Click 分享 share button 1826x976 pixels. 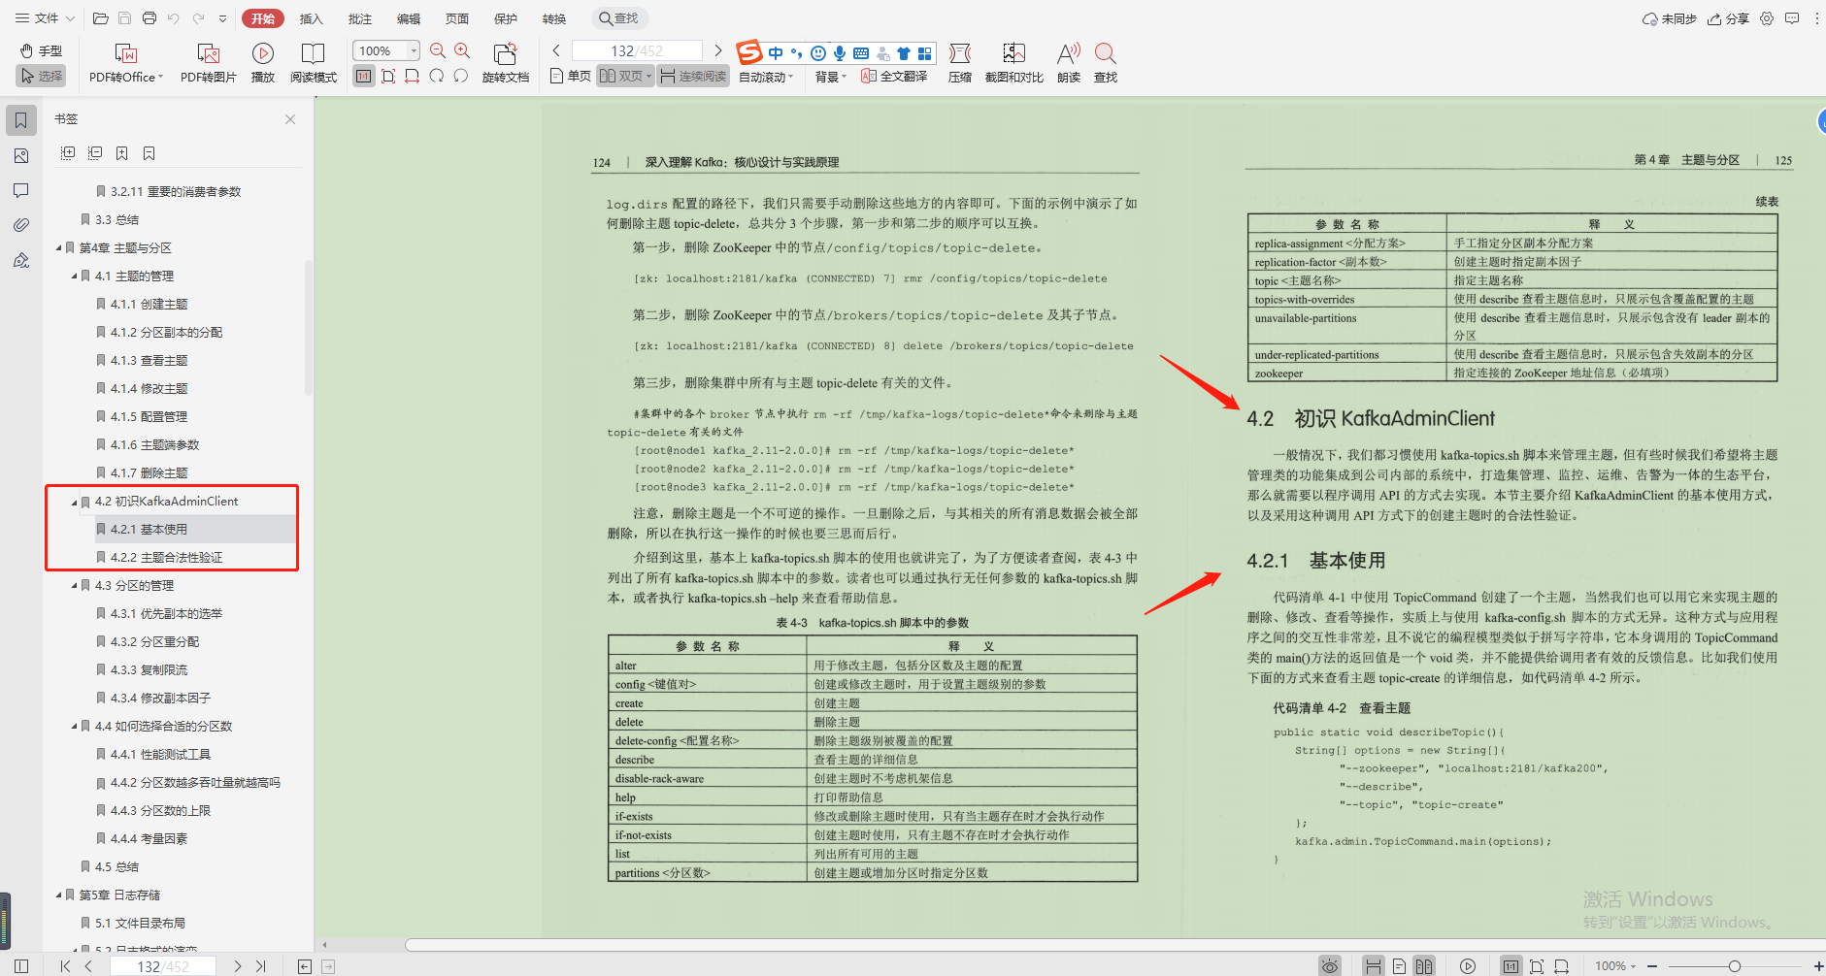pyautogui.click(x=1729, y=18)
